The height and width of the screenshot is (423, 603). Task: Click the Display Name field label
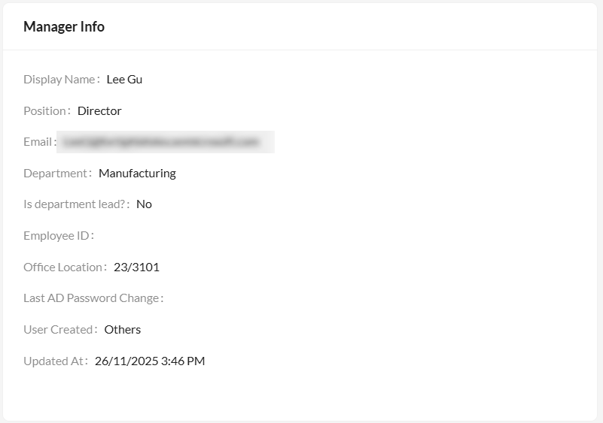point(59,80)
